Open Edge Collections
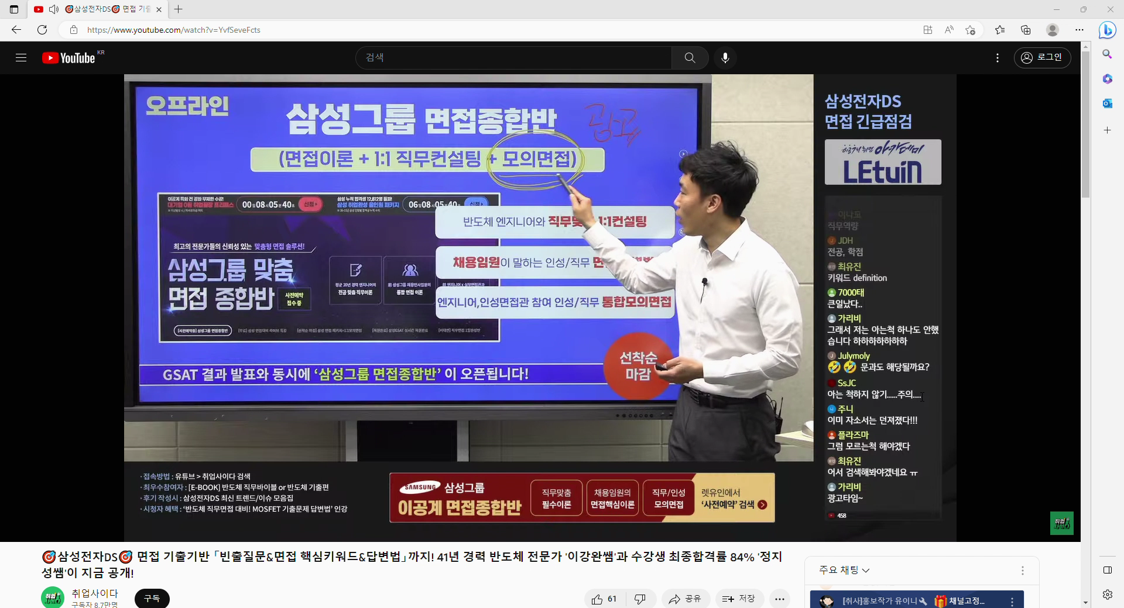 click(x=1026, y=30)
